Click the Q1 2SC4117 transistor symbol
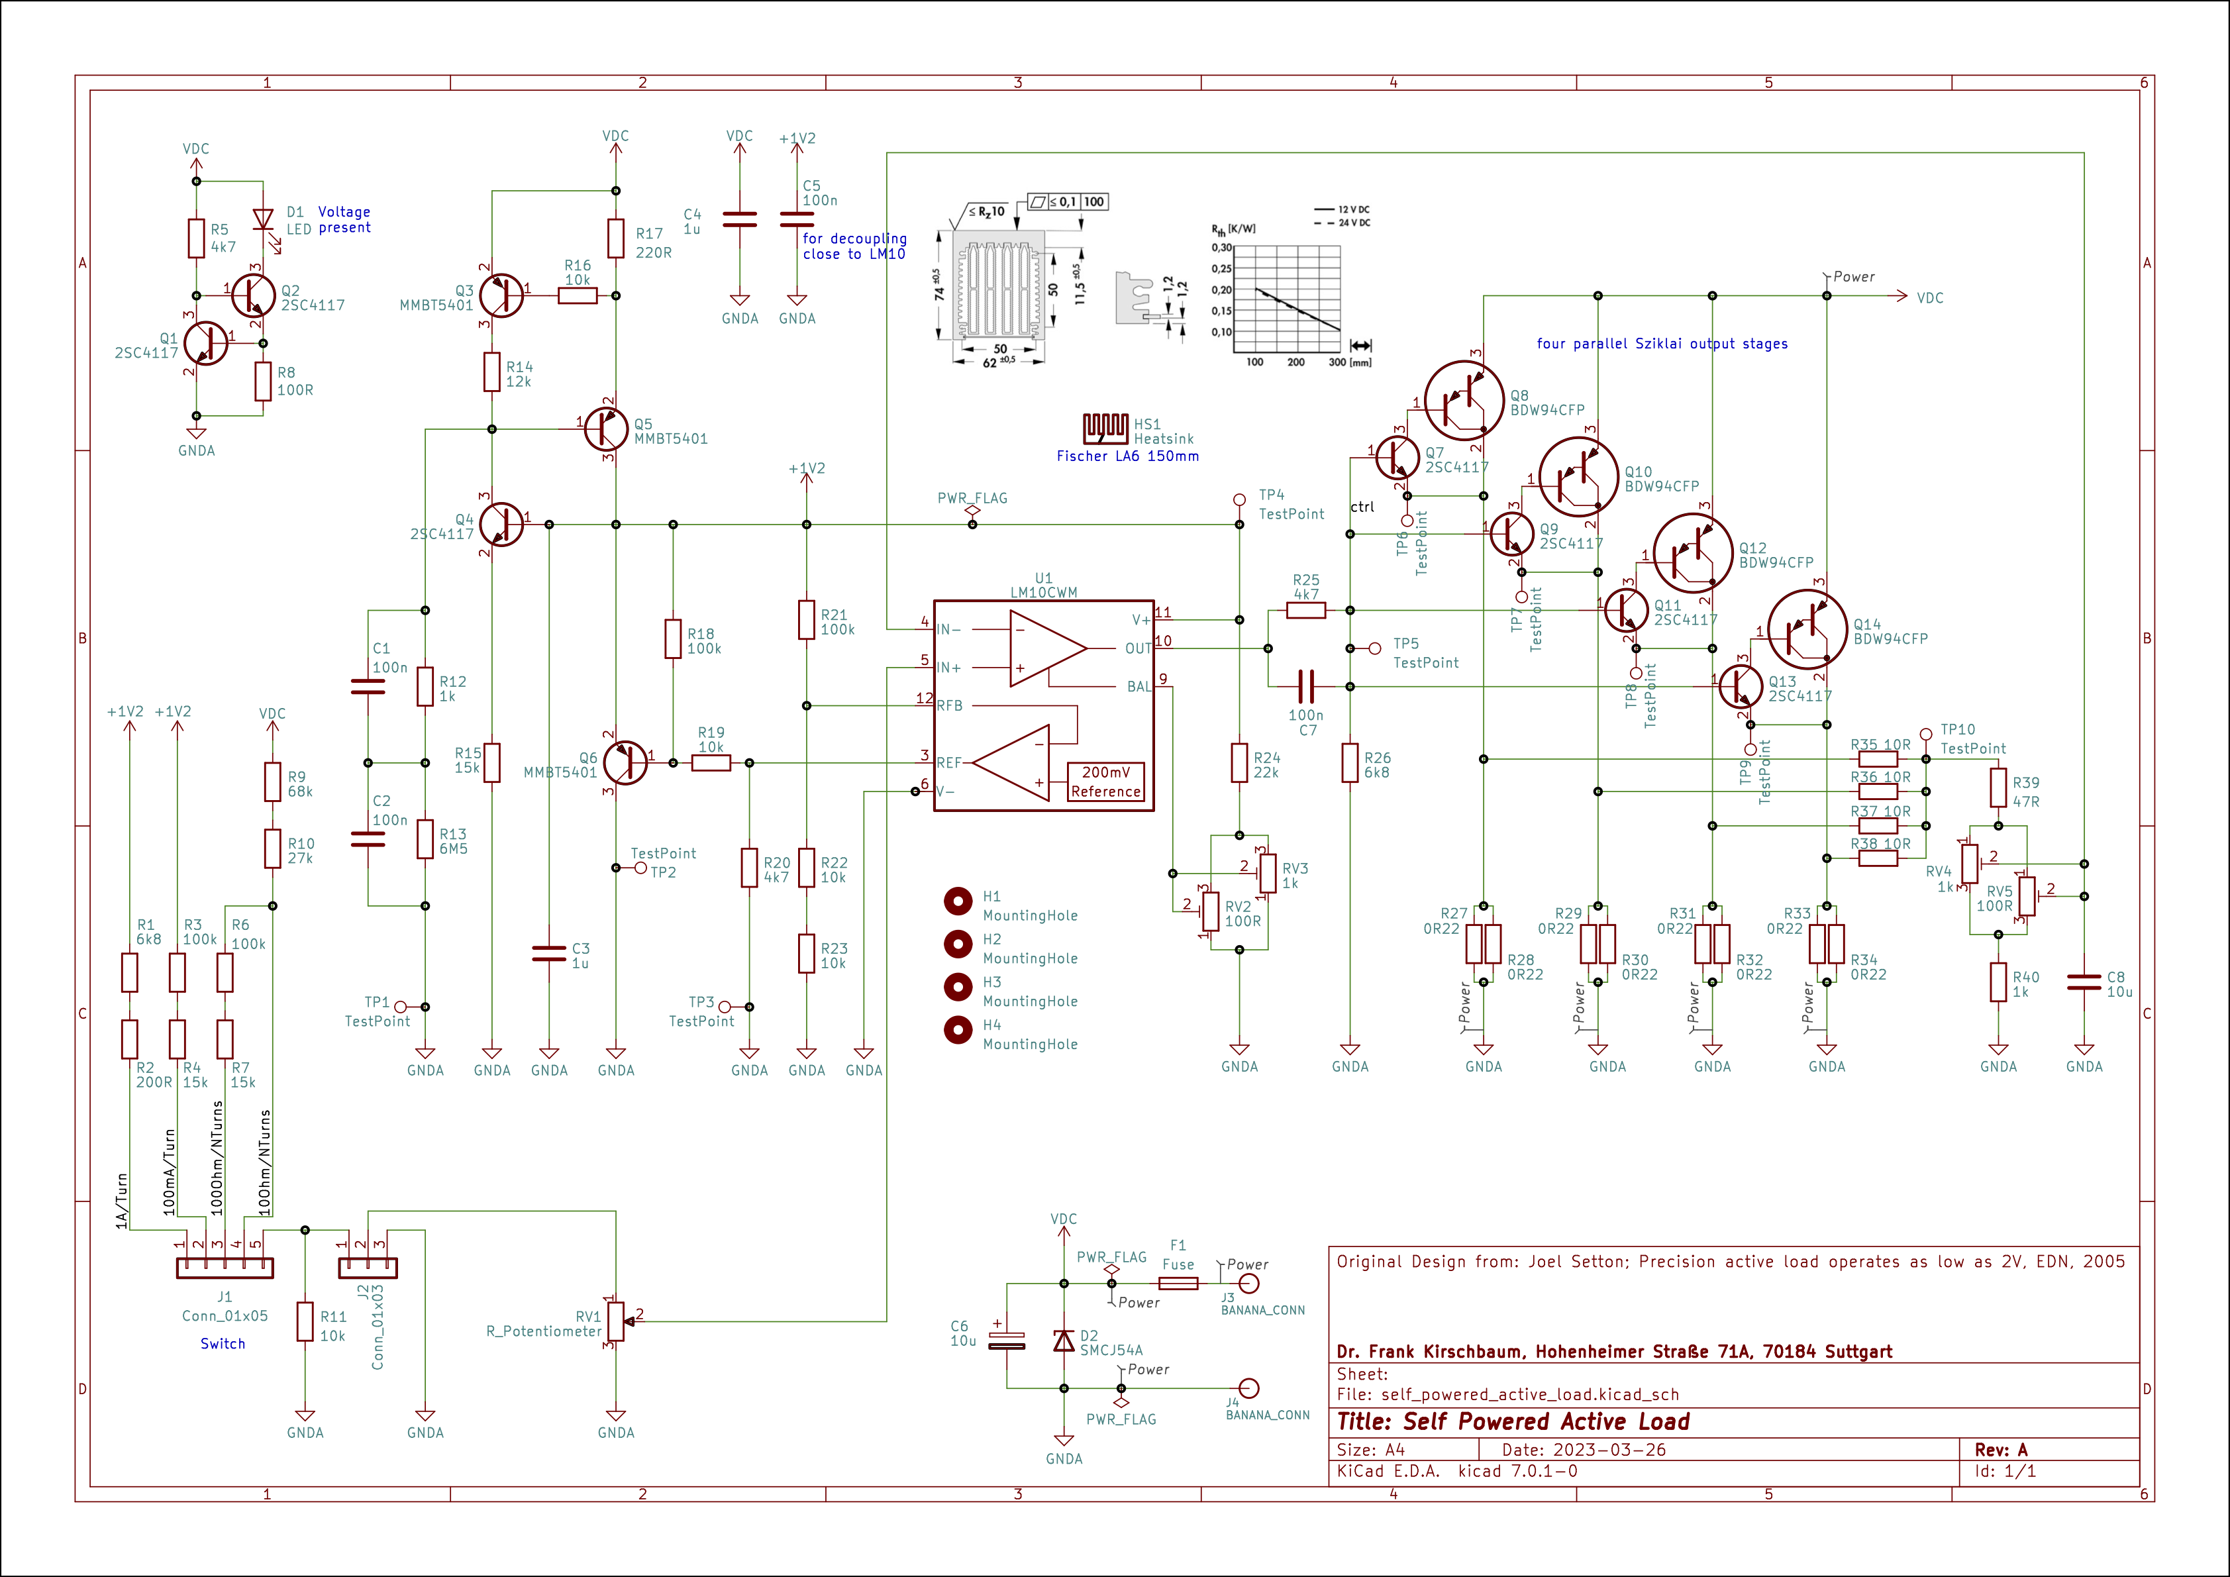The height and width of the screenshot is (1577, 2230). click(x=206, y=343)
